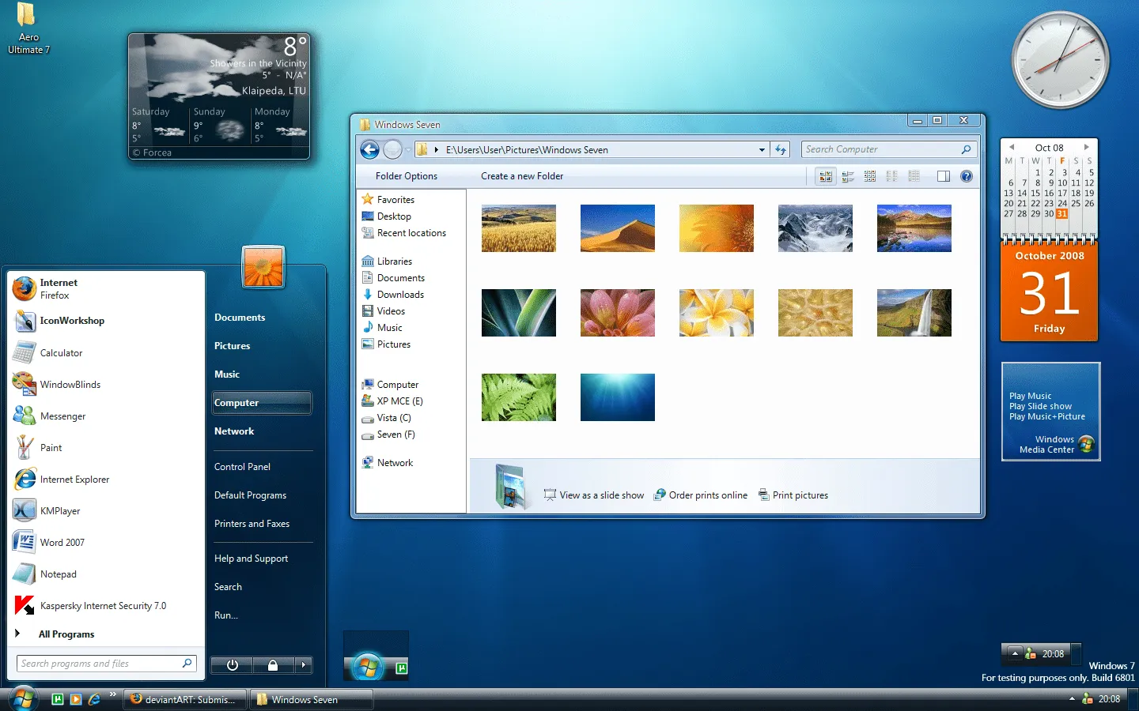Open Order prints online
The height and width of the screenshot is (711, 1139).
click(x=701, y=495)
